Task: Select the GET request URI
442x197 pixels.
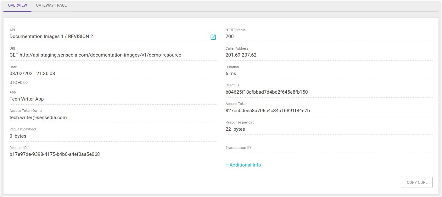Action: tap(95, 55)
